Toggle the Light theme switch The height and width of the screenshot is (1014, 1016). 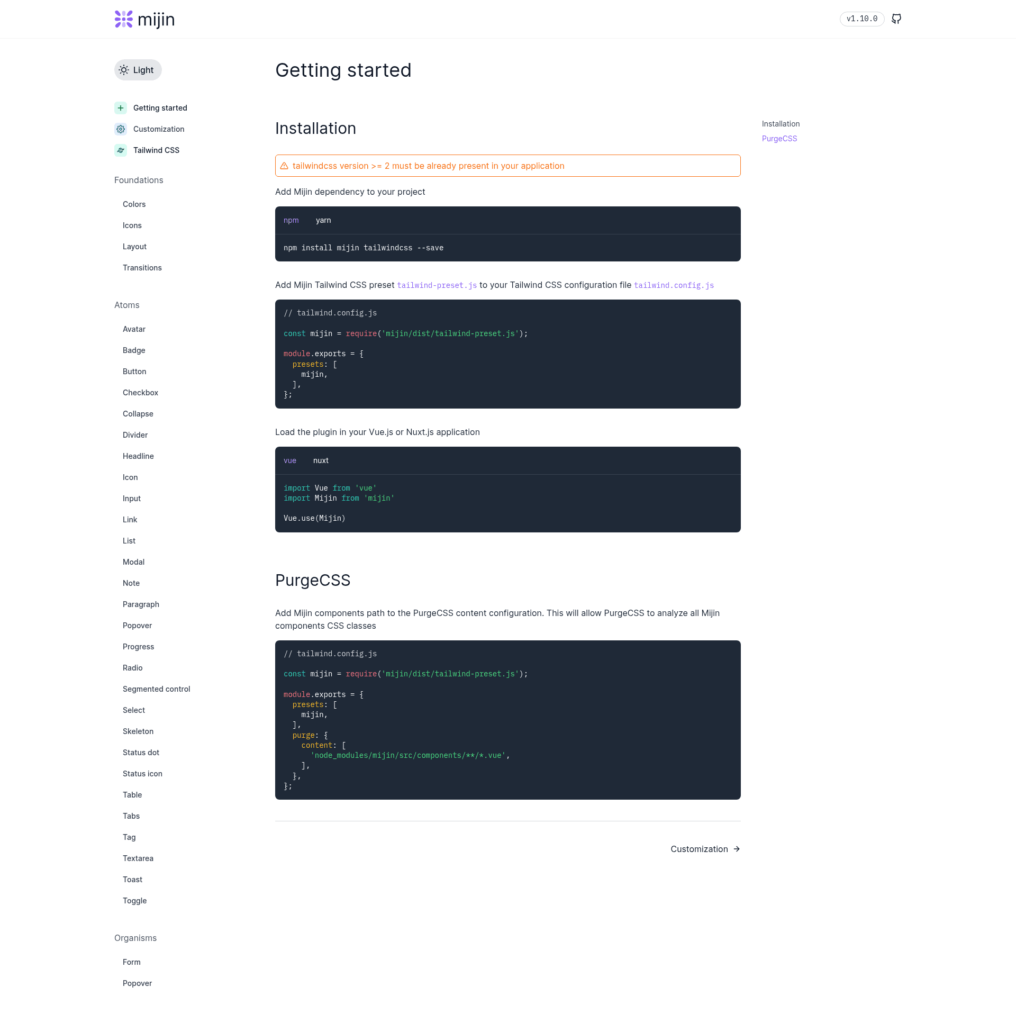[x=138, y=70]
